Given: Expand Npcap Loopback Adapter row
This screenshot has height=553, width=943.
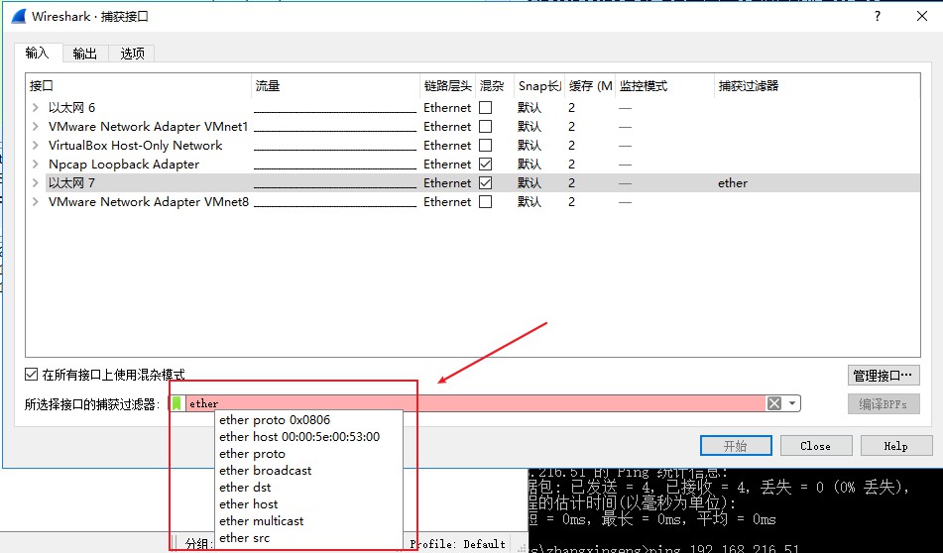Looking at the screenshot, I should pos(36,165).
